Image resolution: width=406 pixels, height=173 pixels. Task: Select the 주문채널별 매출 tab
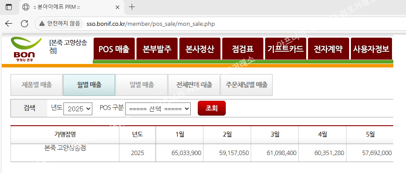coord(246,85)
